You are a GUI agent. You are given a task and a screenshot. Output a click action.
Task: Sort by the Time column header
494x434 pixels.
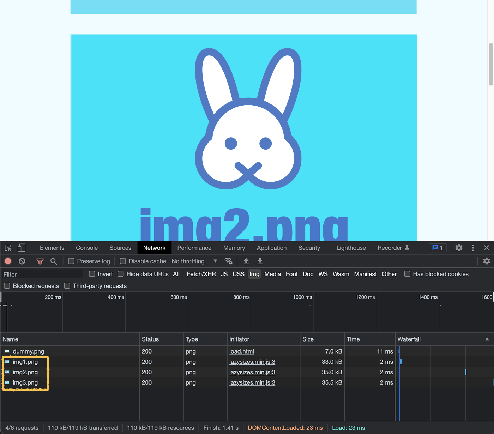(369, 339)
